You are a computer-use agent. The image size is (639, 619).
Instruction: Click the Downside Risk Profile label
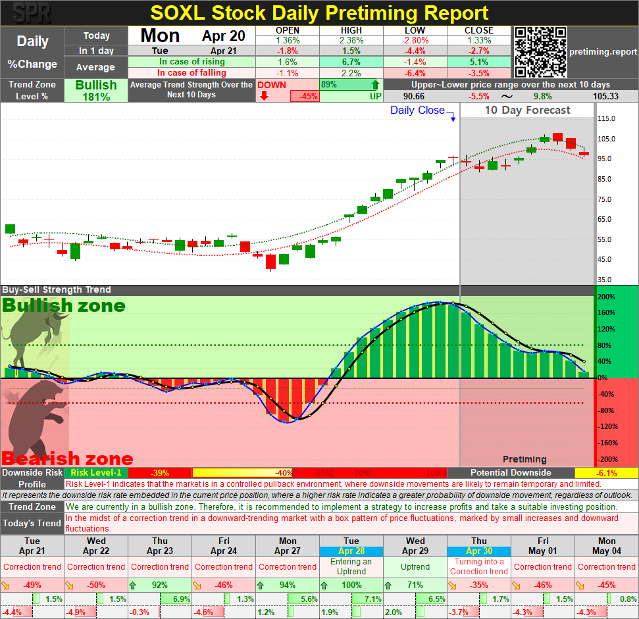click(32, 478)
